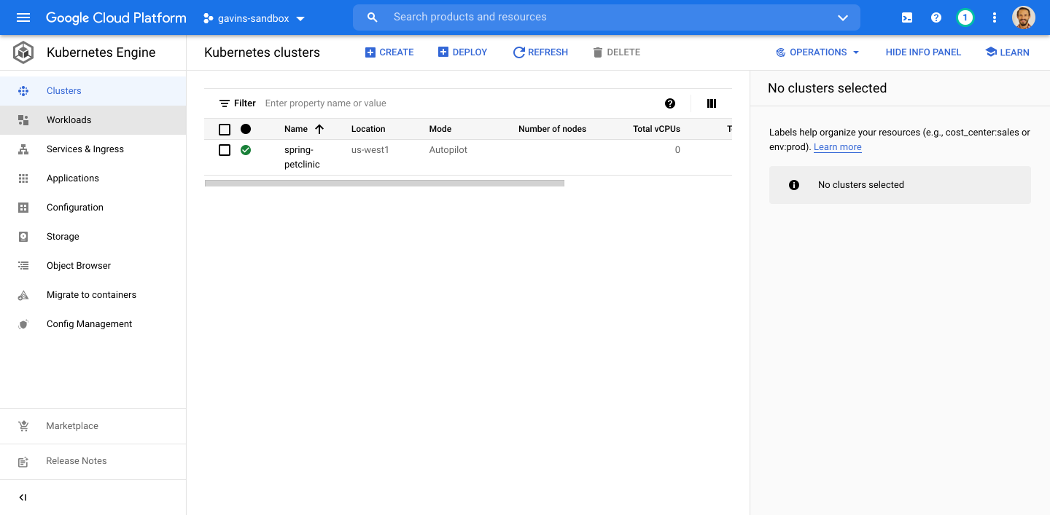Create a new Kubernetes cluster

point(389,52)
